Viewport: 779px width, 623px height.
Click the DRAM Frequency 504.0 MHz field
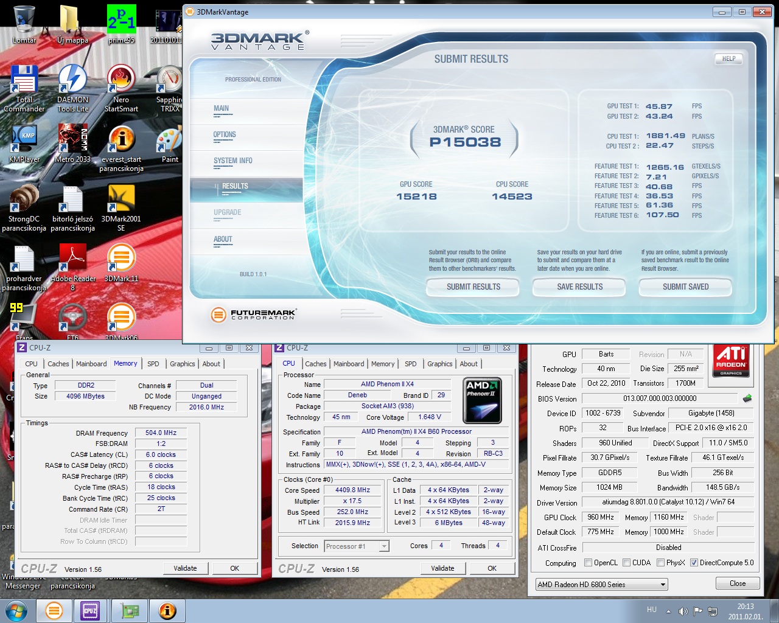coord(161,433)
